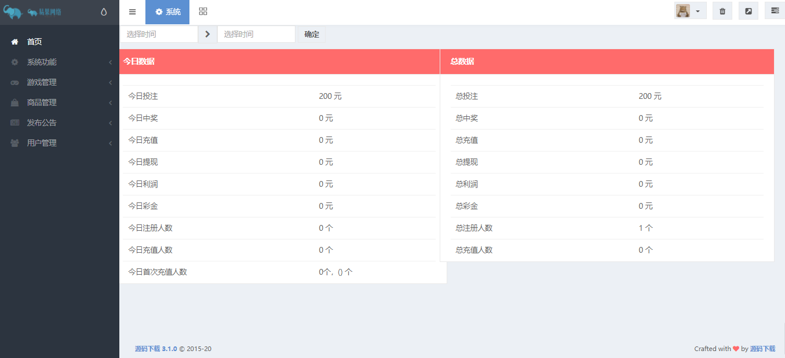Click the home icon beside 首页
785x358 pixels.
[x=14, y=42]
